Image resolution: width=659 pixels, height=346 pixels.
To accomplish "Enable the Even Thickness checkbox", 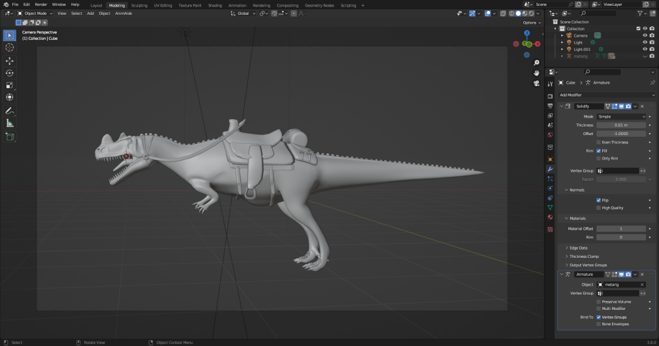I will [x=599, y=142].
